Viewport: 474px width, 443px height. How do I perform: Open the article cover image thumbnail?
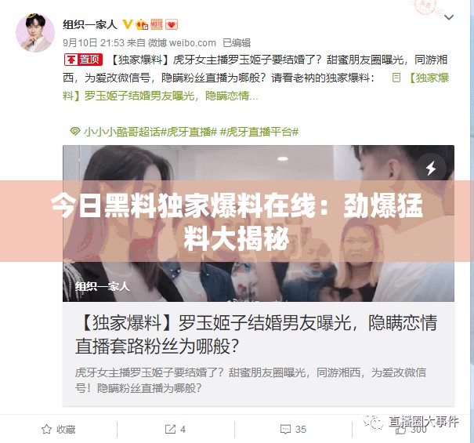[x=259, y=223]
